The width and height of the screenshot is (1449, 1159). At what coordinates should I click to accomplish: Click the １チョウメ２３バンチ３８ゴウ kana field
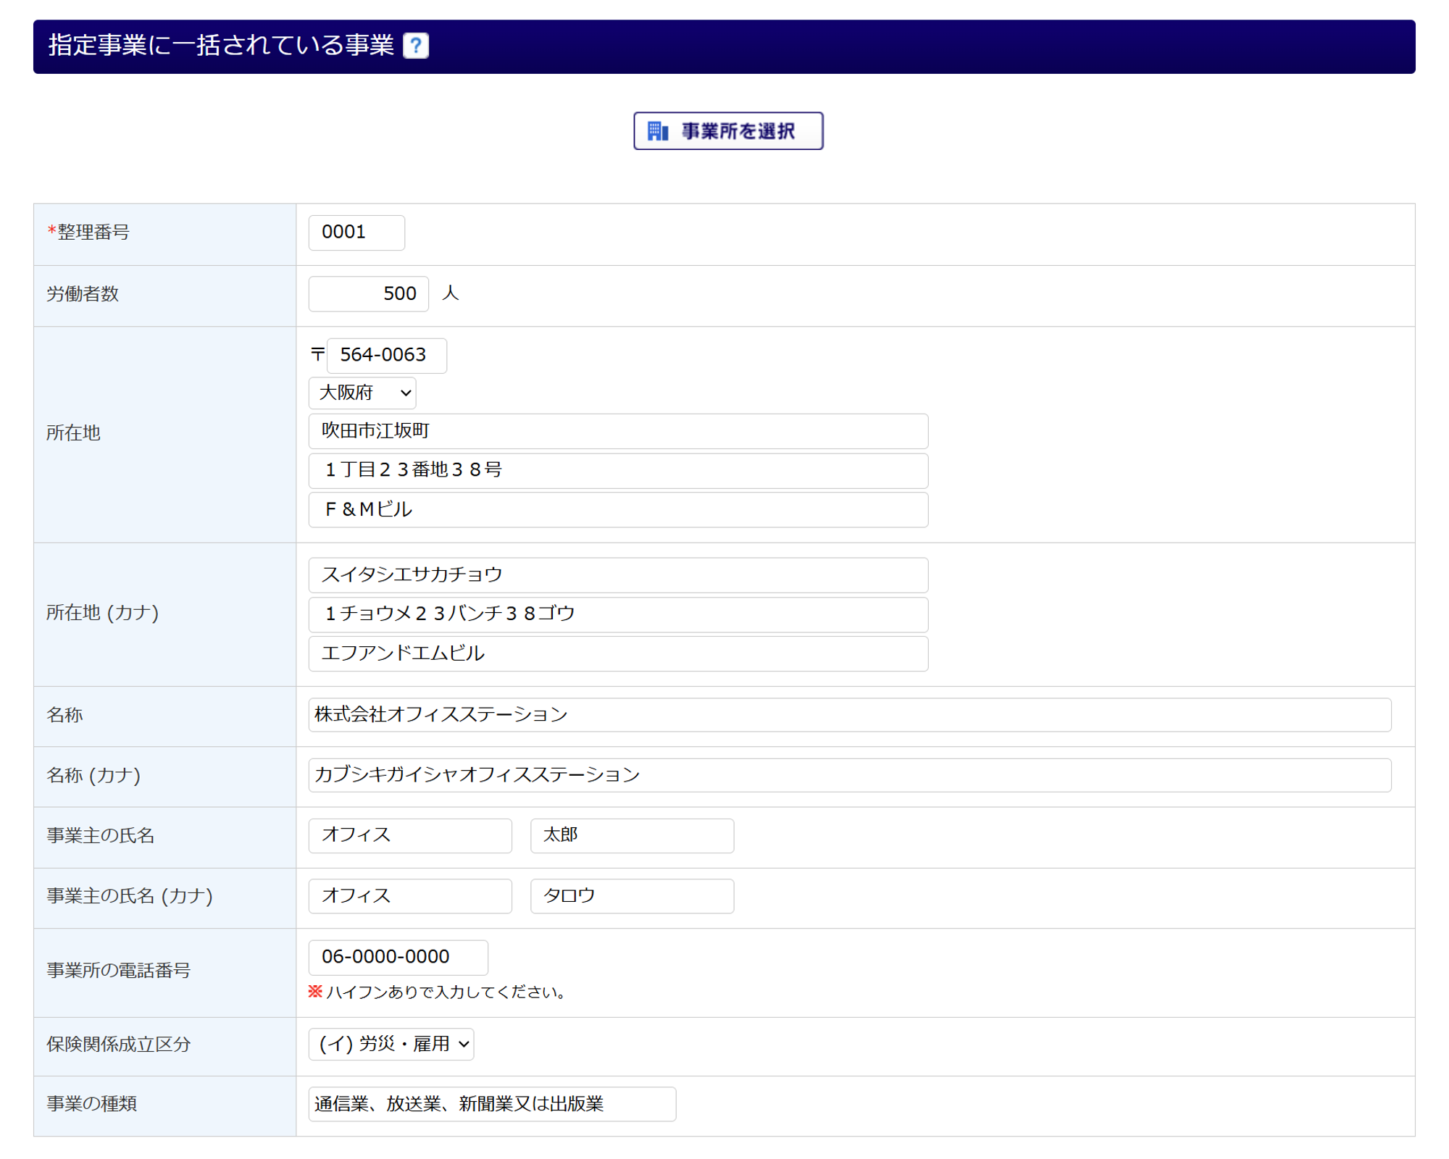click(x=617, y=614)
